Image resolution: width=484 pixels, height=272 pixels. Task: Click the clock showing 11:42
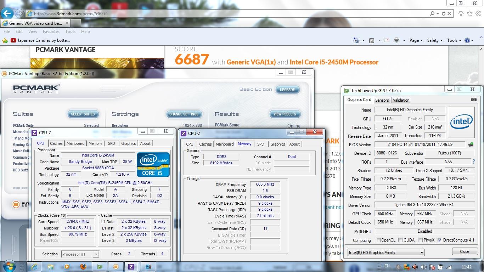click(x=467, y=267)
